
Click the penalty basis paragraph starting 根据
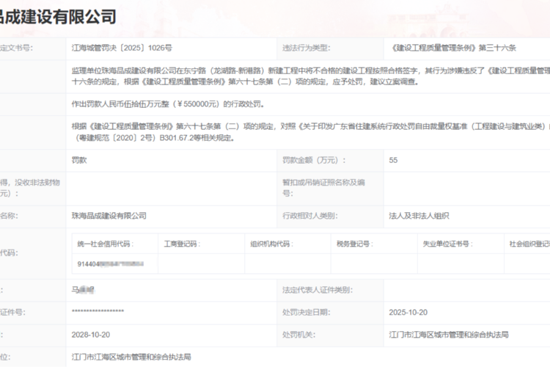point(308,131)
